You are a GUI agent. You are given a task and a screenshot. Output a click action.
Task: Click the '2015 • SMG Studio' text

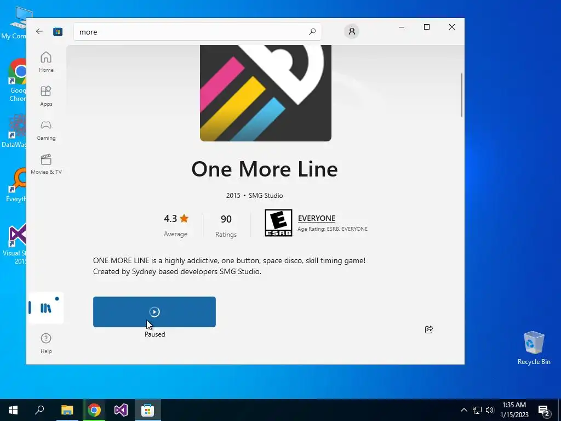pos(254,196)
